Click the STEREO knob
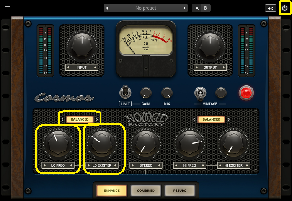The image size is (292, 201). pyautogui.click(x=146, y=144)
